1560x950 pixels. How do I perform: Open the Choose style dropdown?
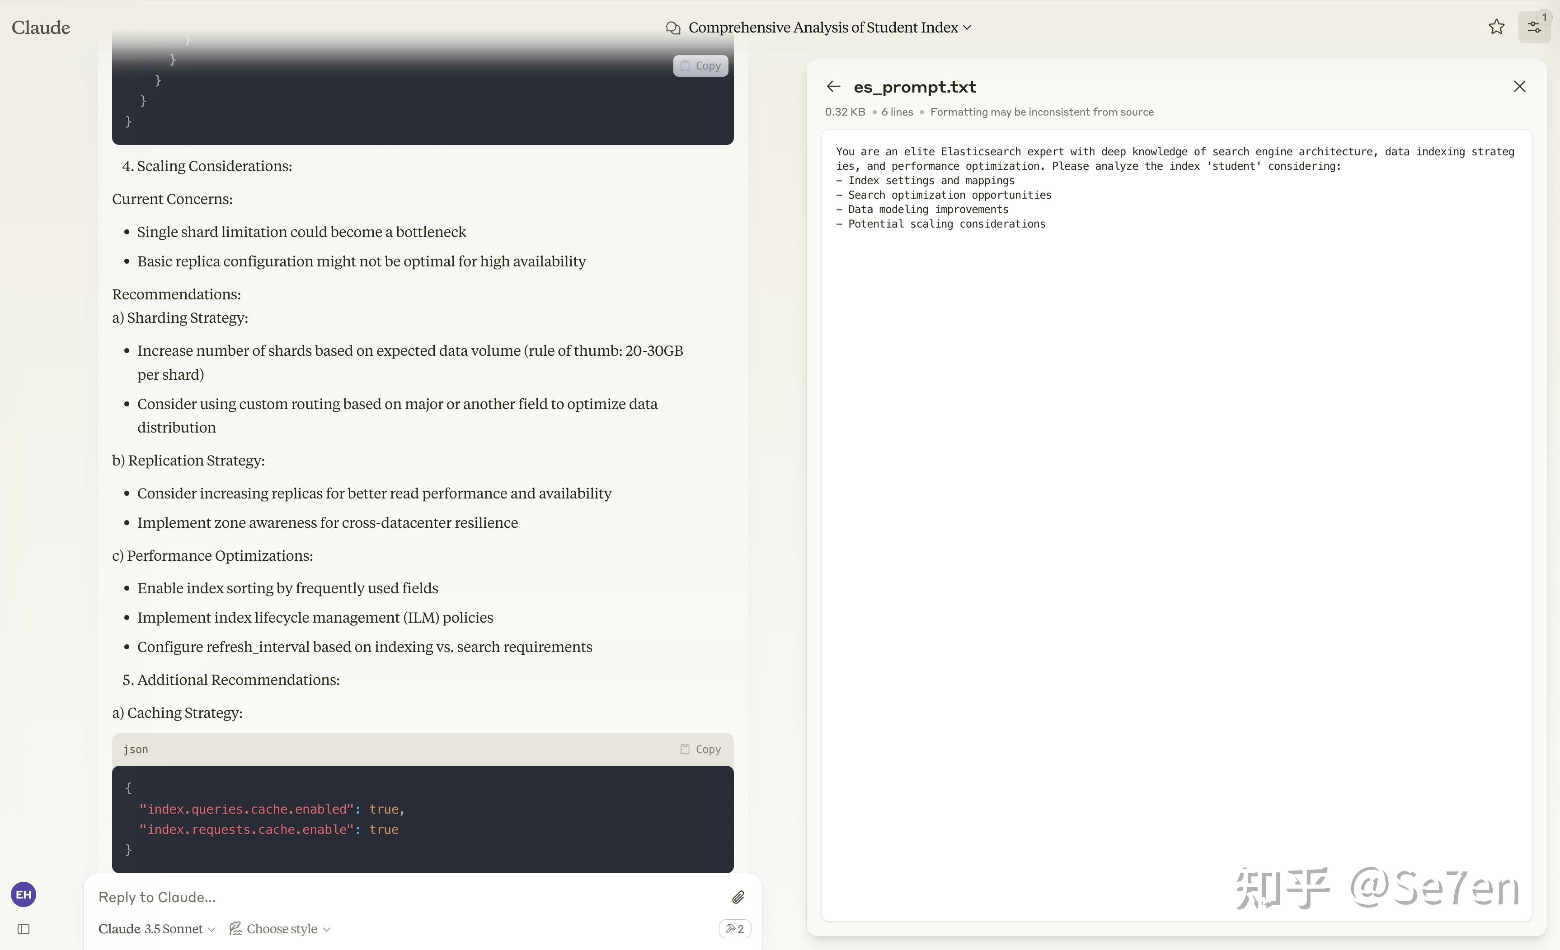click(x=282, y=928)
